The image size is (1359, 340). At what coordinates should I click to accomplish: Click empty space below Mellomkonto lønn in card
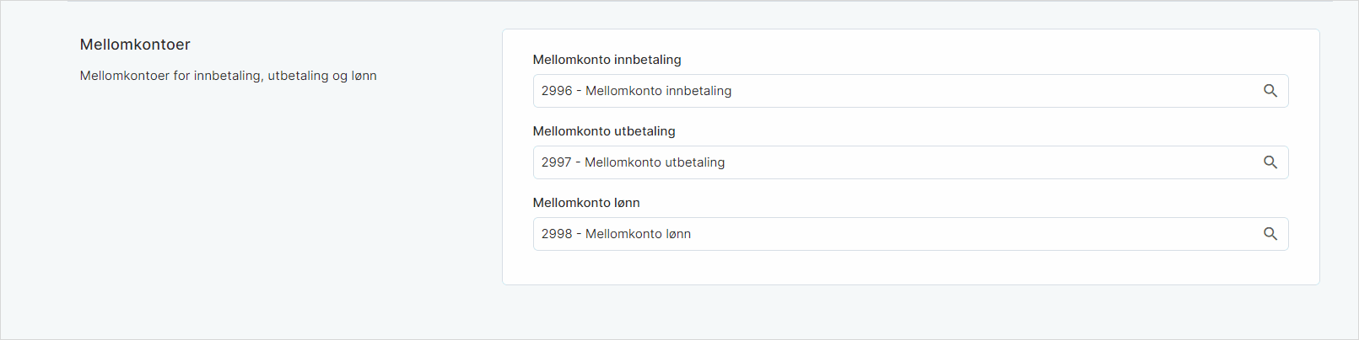click(911, 268)
